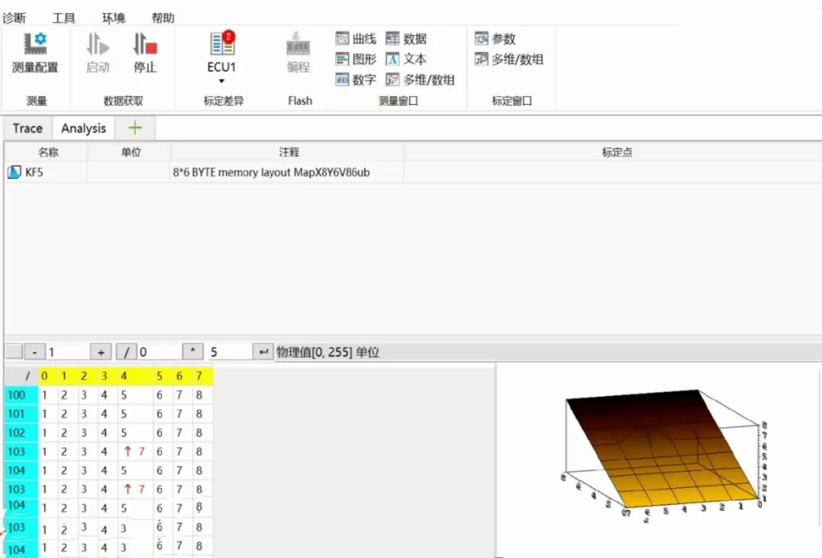Select the KF5 comment text cell

[286, 172]
